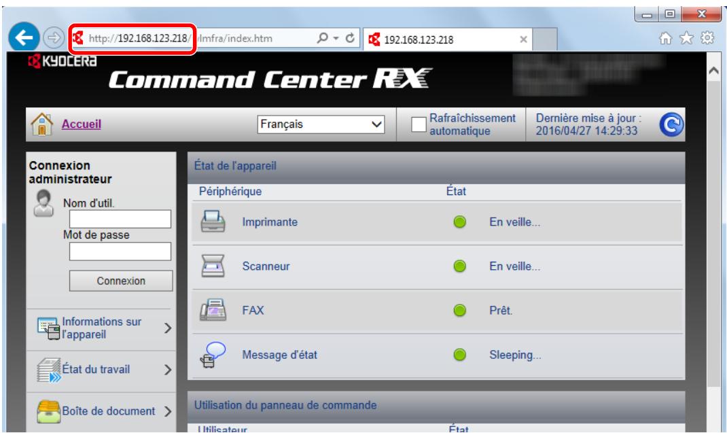Viewport: 727px width, 433px height.
Task: Focus the Nom d'util. input field
Action: 120,219
